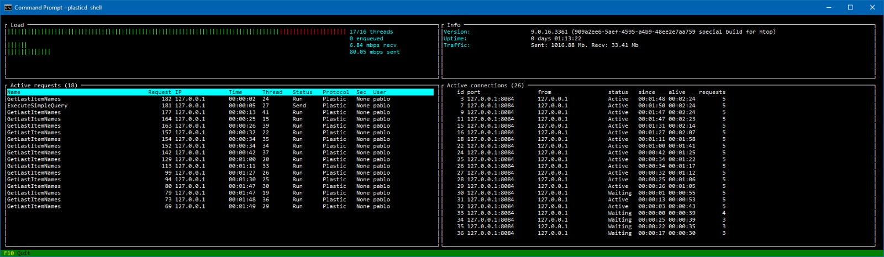Click the Protocol column header
Screen dimensions: 884x257
(336, 92)
